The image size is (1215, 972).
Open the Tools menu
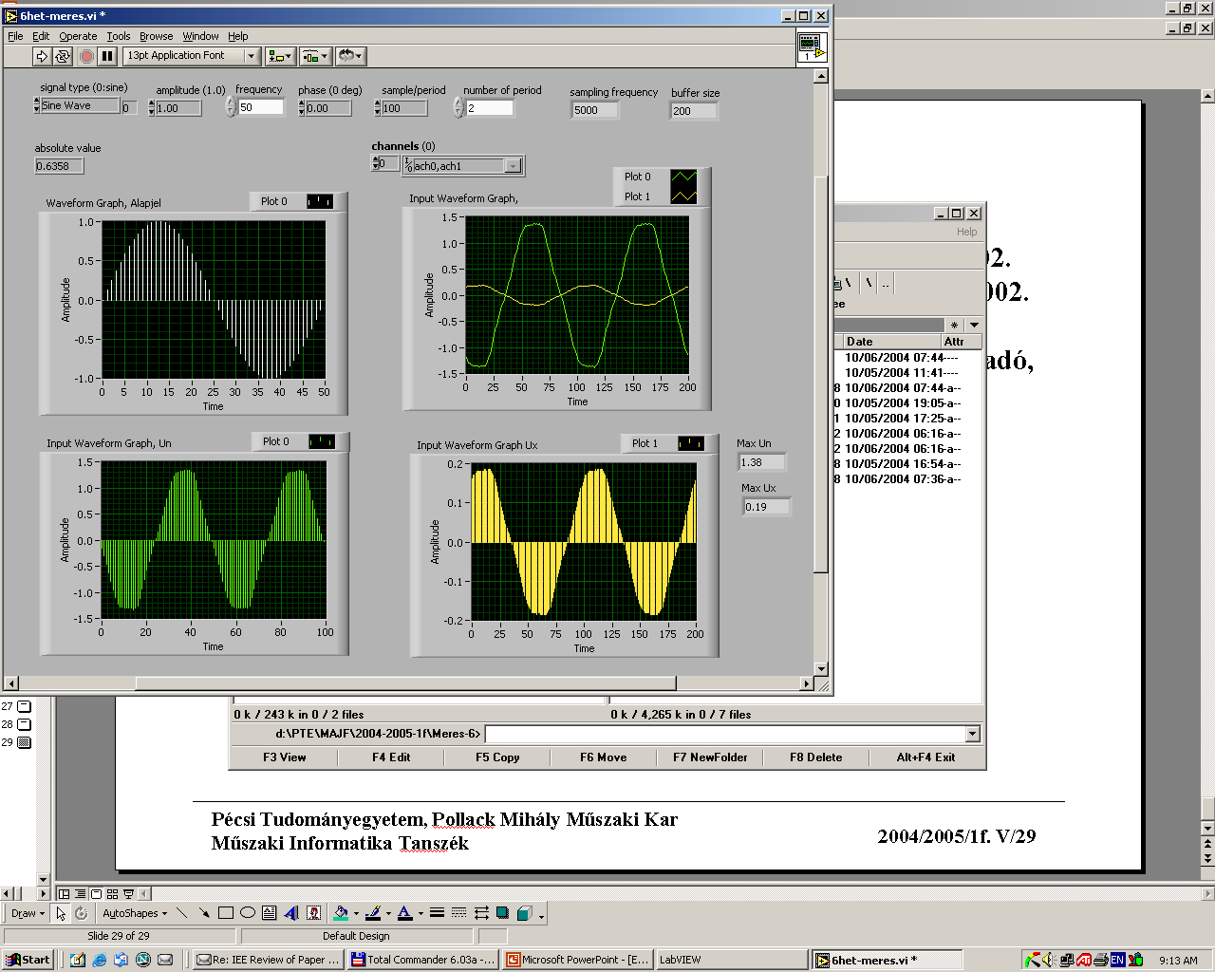point(119,36)
